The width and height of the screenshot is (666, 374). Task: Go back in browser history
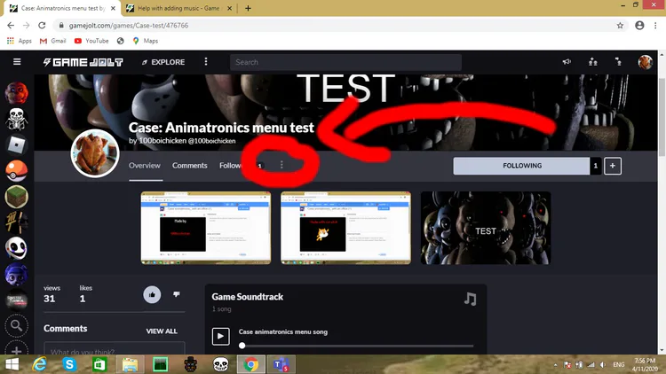(x=11, y=26)
